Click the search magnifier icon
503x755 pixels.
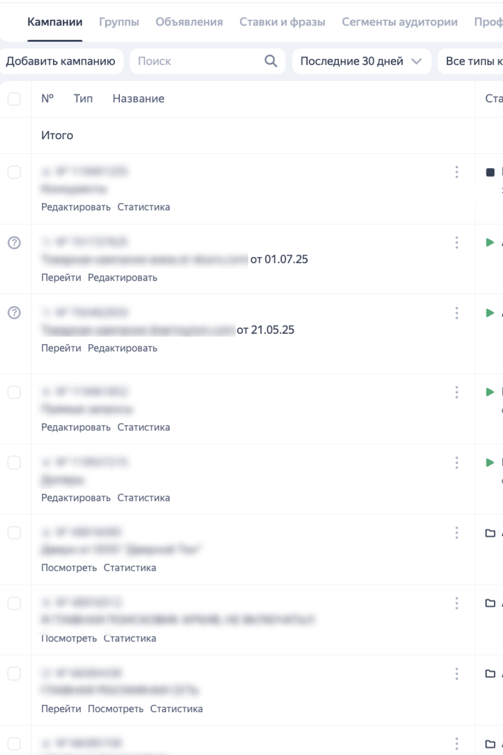(x=271, y=61)
